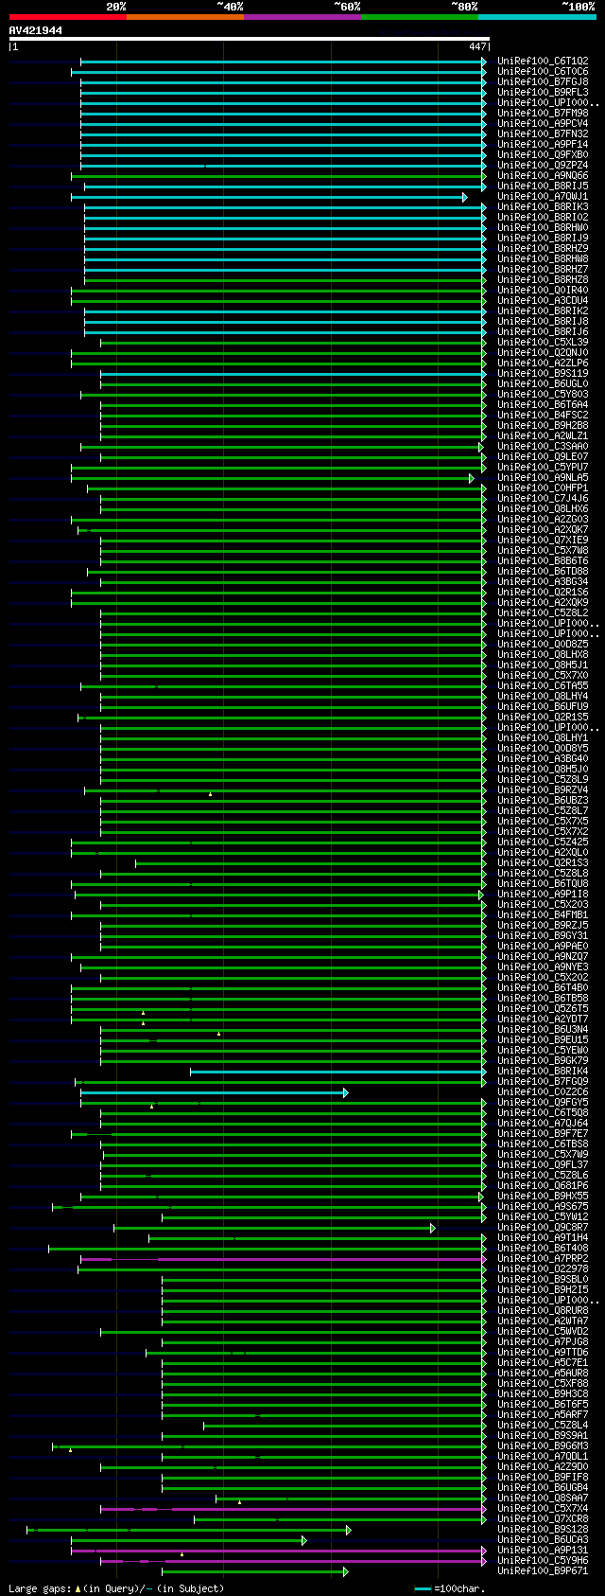Click the arrowhead ending the UniRef100_A9NLA5 bar

tap(472, 478)
